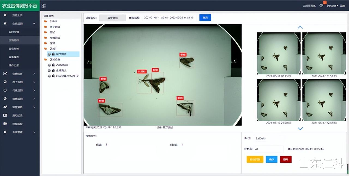This screenshot has height=176, width=349.
Task: Select the radio circle for device ending 21022610
Action: coord(49,76)
